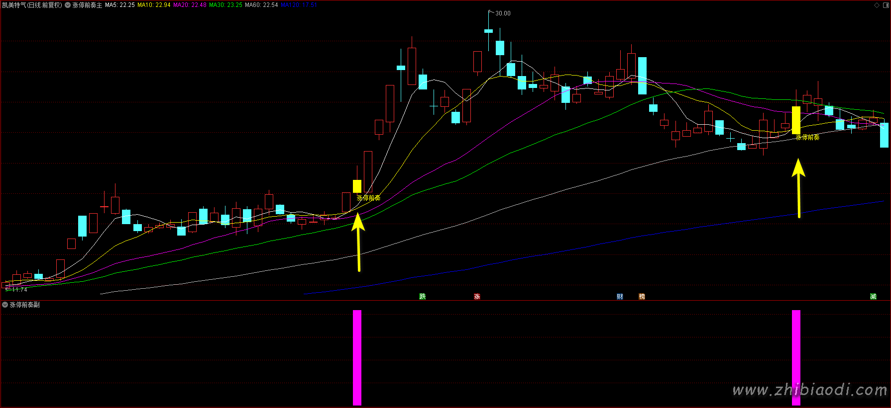Select the yellow MA10 label
This screenshot has height=408, width=891.
tap(154, 5)
